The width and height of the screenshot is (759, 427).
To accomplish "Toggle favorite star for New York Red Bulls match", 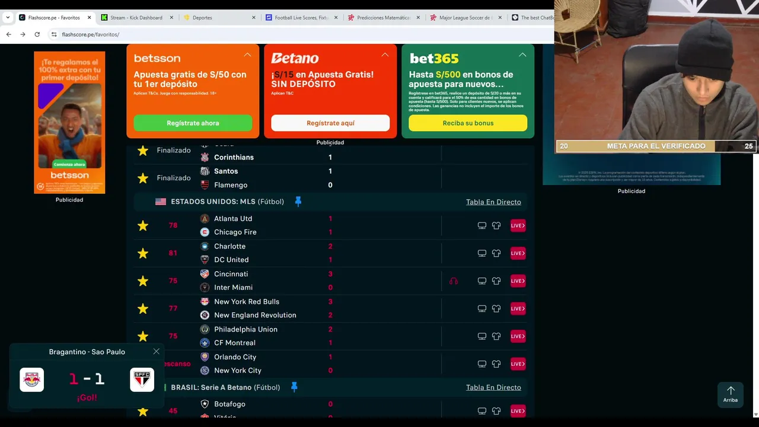I will point(143,308).
